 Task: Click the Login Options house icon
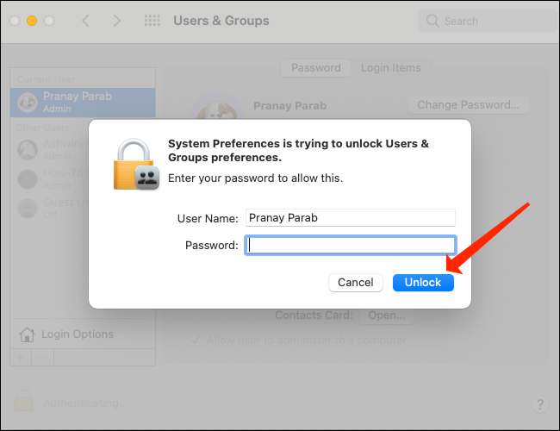pyautogui.click(x=27, y=334)
